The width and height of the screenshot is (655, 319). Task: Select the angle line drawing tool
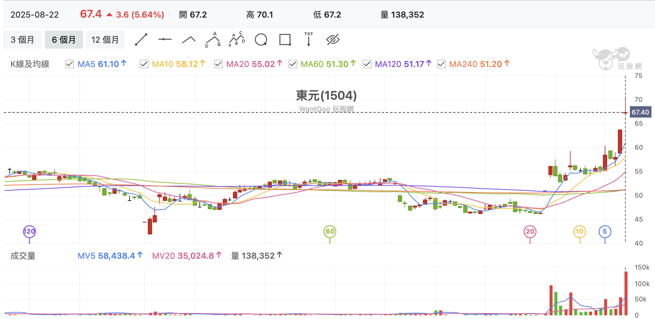(x=189, y=39)
